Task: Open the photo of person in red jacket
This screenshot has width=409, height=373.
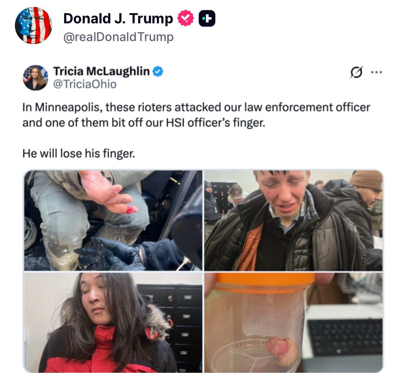Action: [x=113, y=322]
